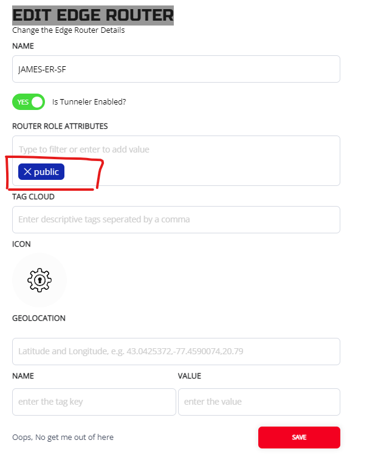The height and width of the screenshot is (460, 378).
Task: Click the "Change the Edge Router Details" subtitle
Action: coord(68,30)
